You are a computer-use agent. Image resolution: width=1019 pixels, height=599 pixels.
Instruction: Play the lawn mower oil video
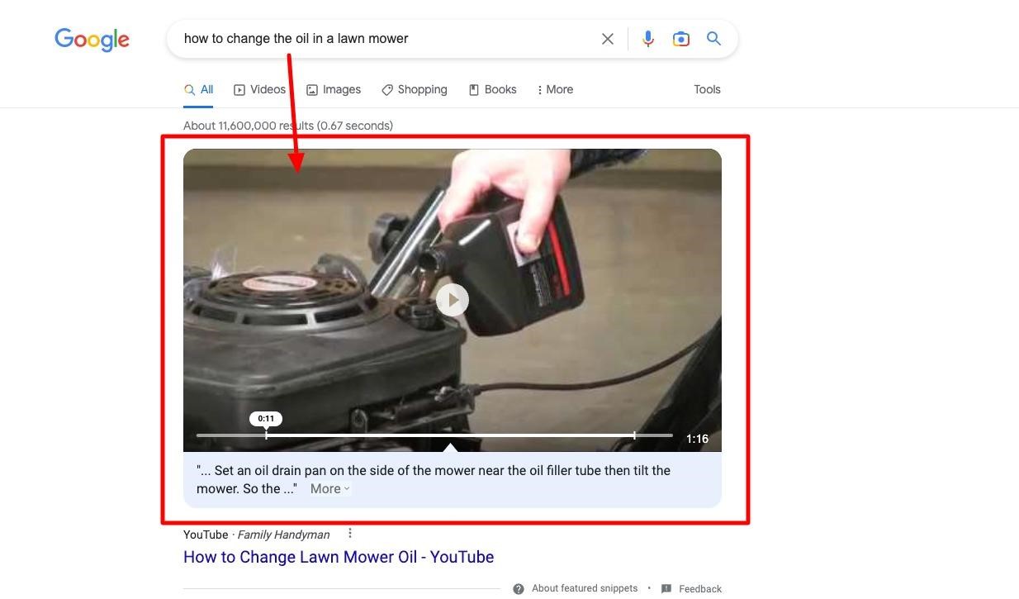(453, 299)
